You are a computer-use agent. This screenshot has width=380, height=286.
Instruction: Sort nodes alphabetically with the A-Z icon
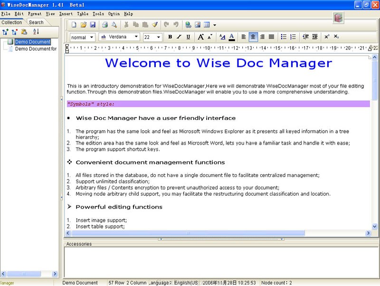[x=36, y=31]
